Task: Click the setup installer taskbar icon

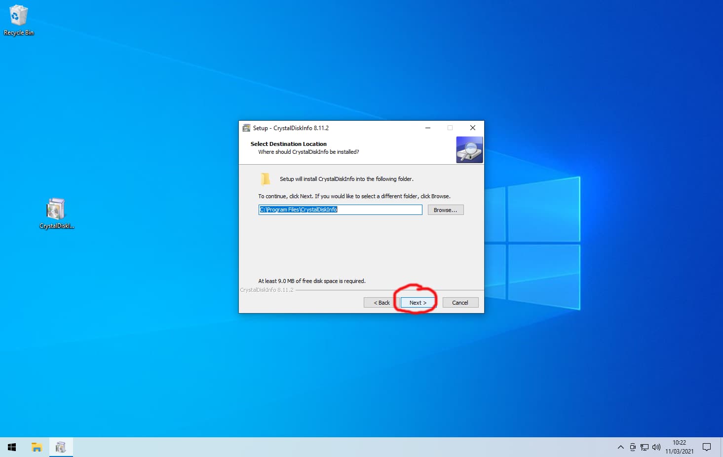Action: pyautogui.click(x=61, y=447)
